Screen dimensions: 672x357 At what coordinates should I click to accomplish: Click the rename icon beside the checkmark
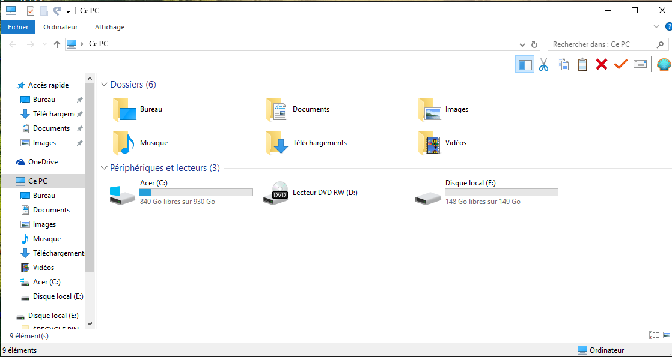[x=640, y=64]
